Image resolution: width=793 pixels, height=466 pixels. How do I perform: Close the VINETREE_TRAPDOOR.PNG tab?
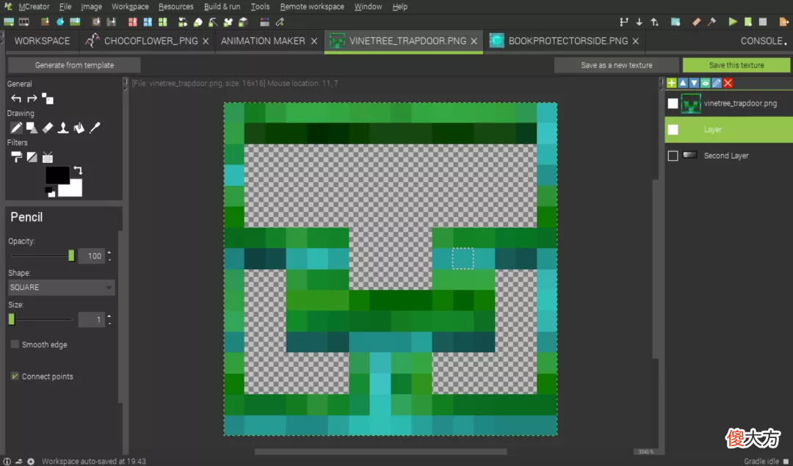click(474, 41)
